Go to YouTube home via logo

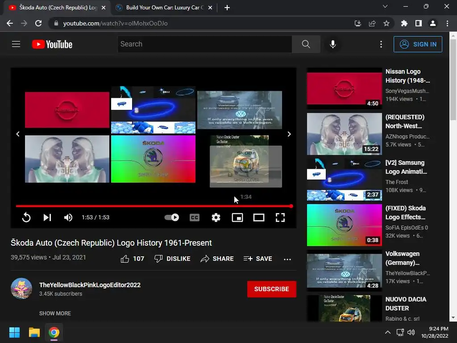tap(52, 44)
